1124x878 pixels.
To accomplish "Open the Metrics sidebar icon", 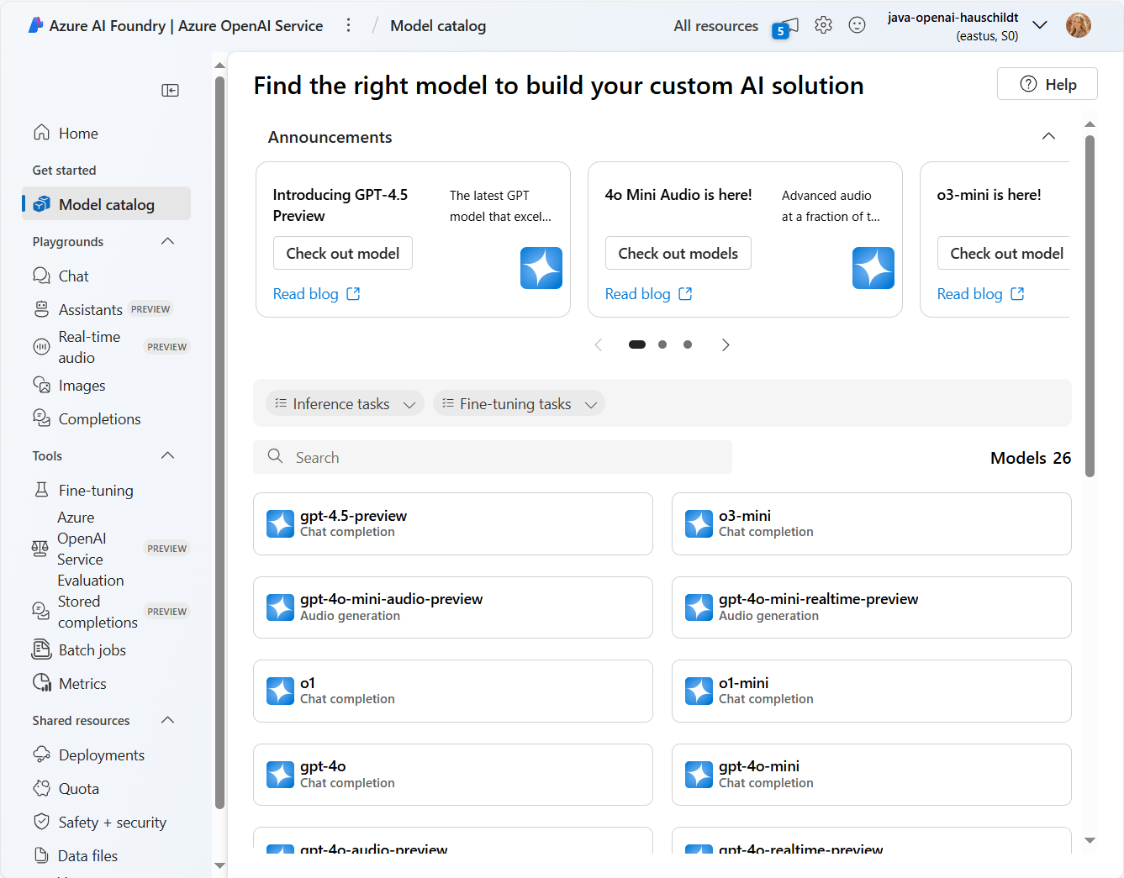I will [x=41, y=683].
